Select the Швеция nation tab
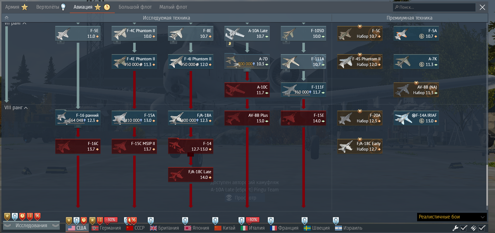The width and height of the screenshot is (495, 233). [317, 228]
